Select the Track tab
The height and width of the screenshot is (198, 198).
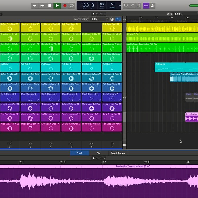pyautogui.click(x=79, y=153)
